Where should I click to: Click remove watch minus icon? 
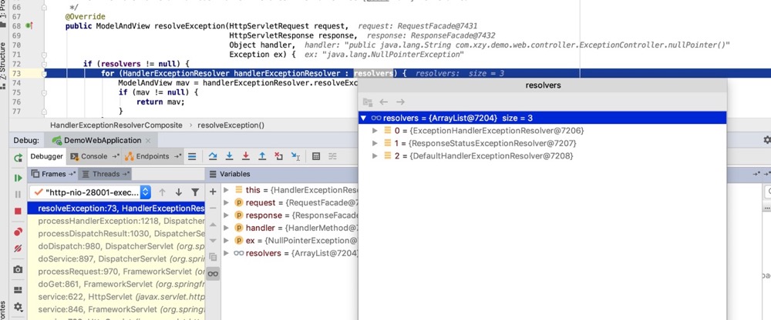(x=213, y=208)
